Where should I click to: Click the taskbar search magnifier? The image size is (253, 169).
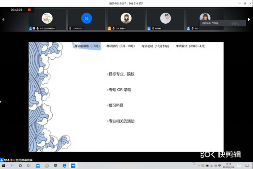(12, 165)
